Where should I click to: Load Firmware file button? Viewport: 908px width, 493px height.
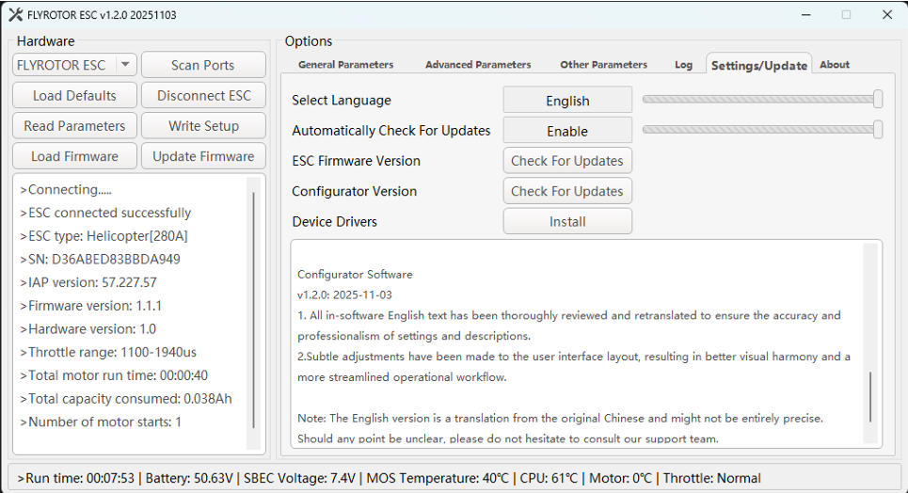[74, 156]
